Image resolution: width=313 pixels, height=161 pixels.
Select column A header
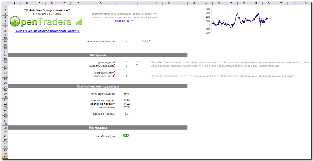[14, 3]
